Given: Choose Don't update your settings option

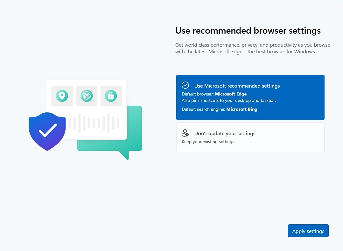Looking at the screenshot, I should pyautogui.click(x=250, y=137).
